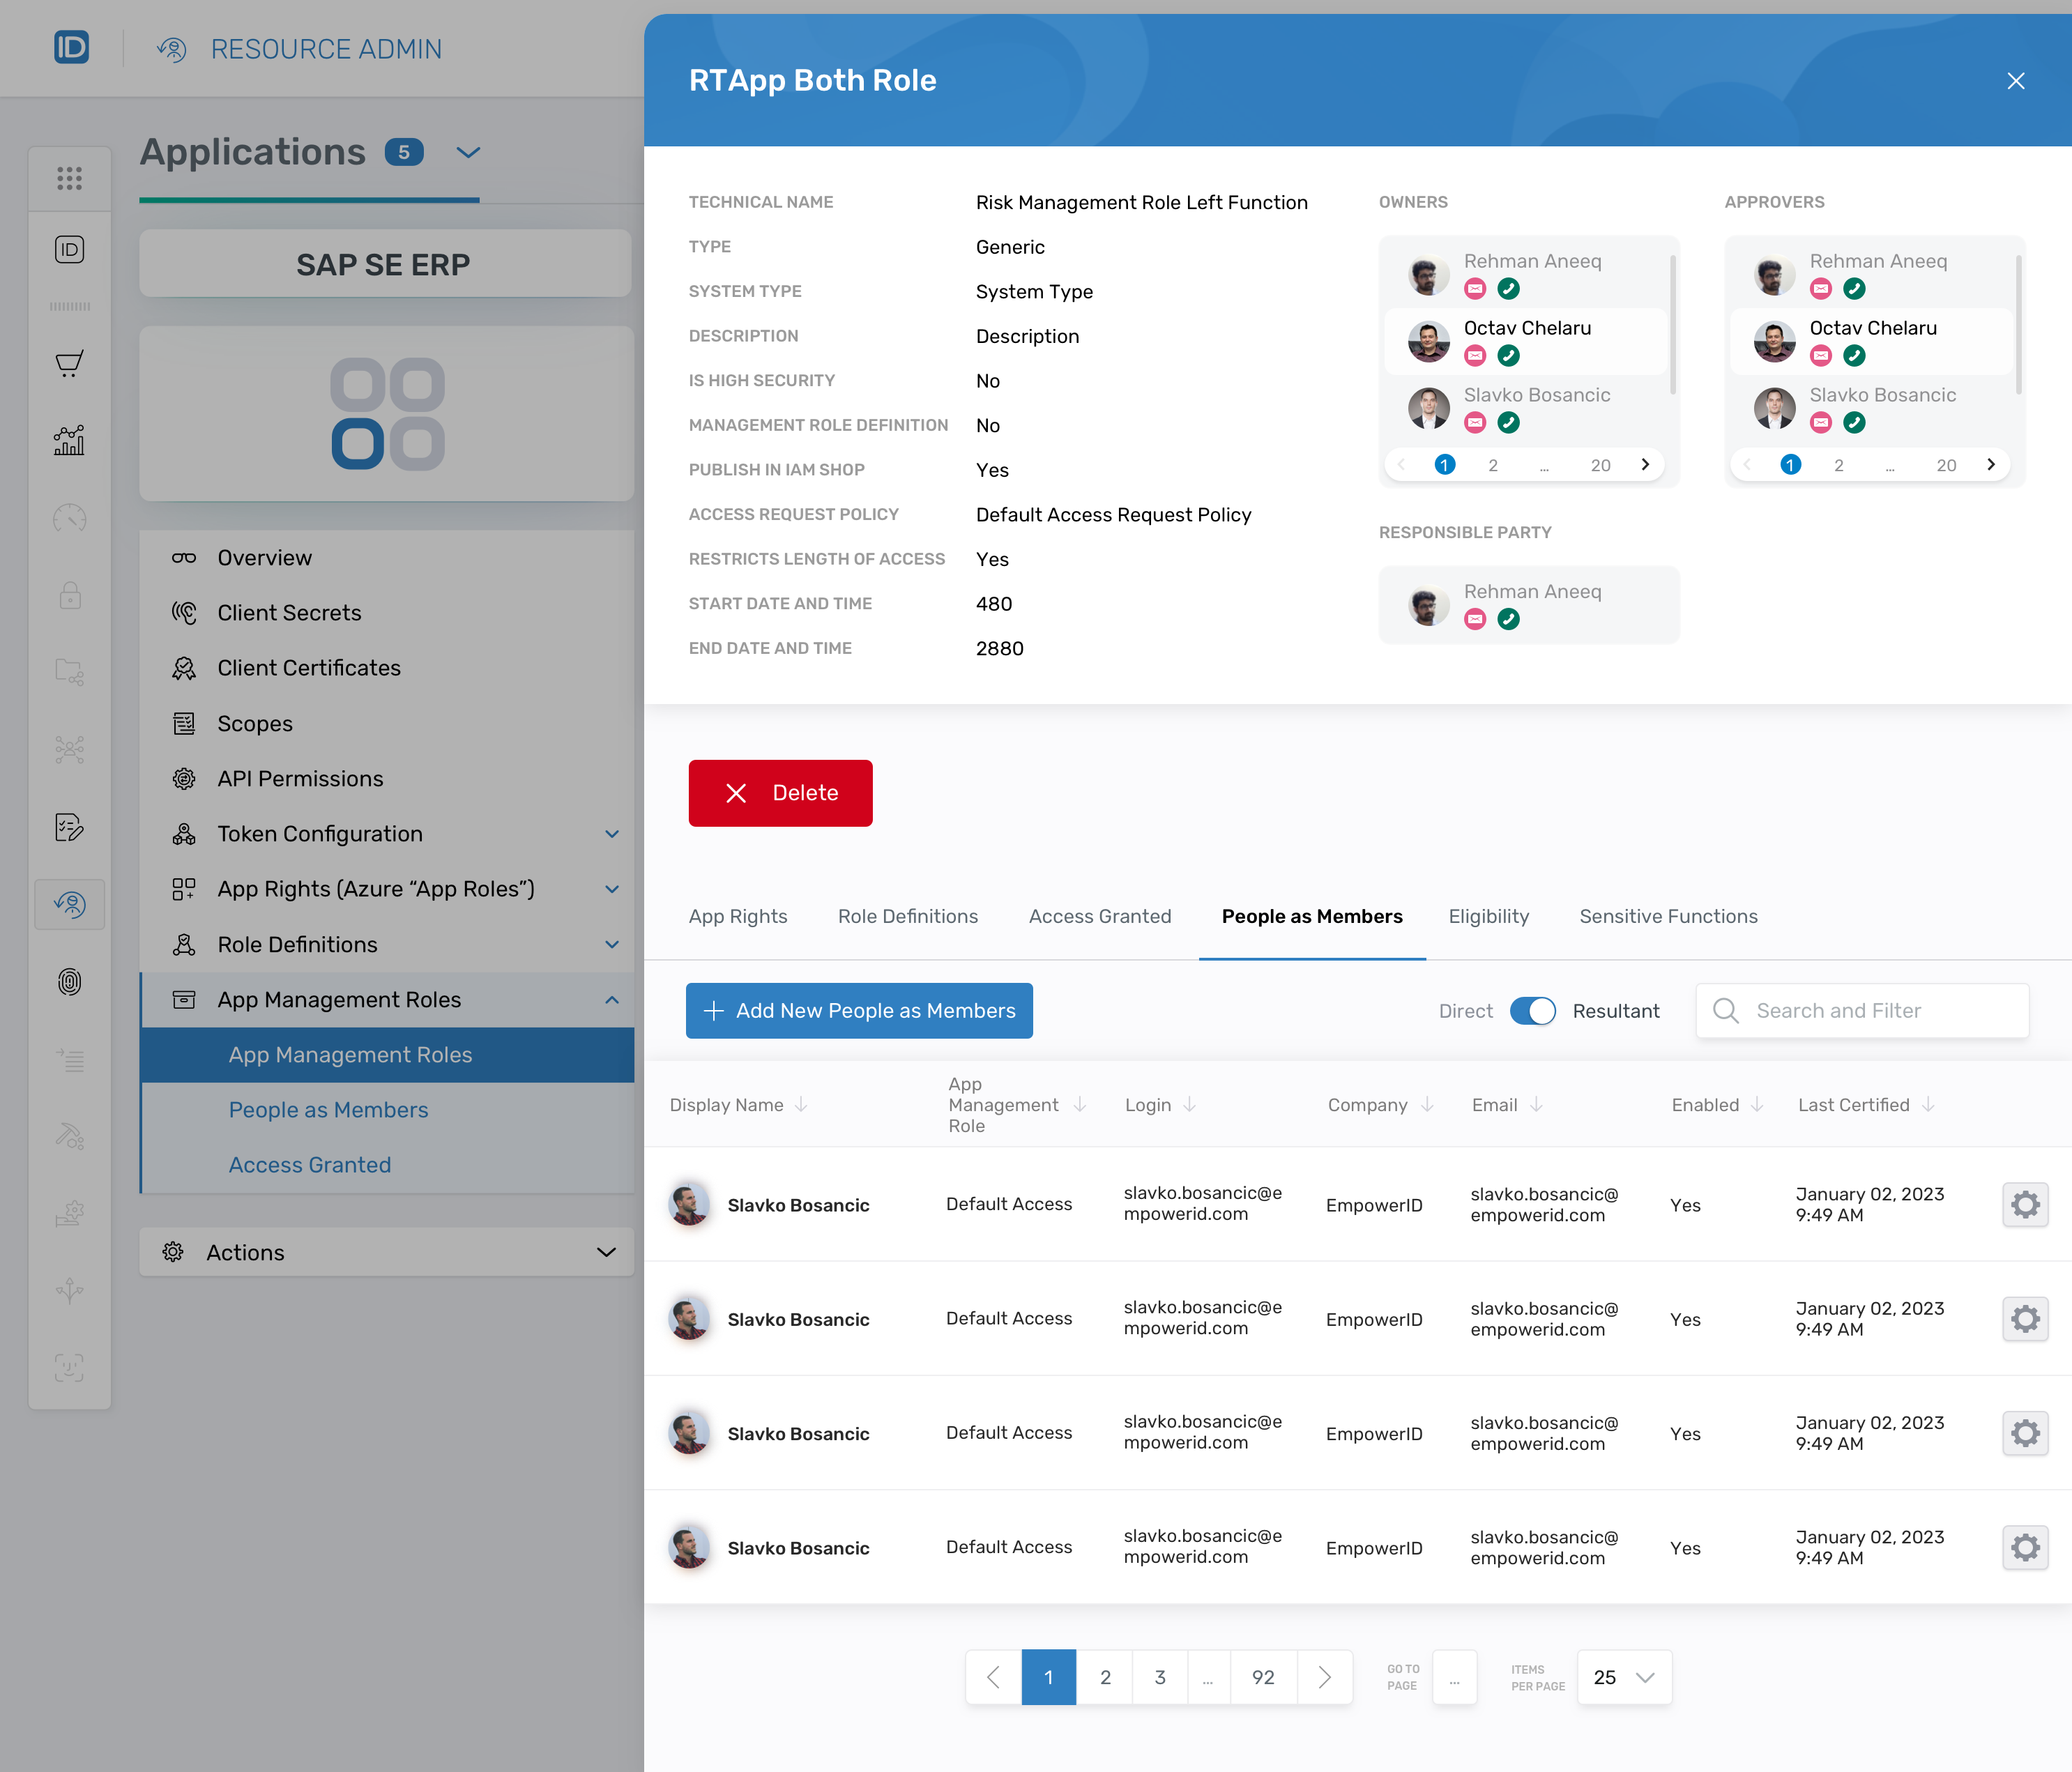Image resolution: width=2072 pixels, height=1772 pixels.
Task: Open email icon for owner Rehman Aneeq
Action: pos(1476,288)
